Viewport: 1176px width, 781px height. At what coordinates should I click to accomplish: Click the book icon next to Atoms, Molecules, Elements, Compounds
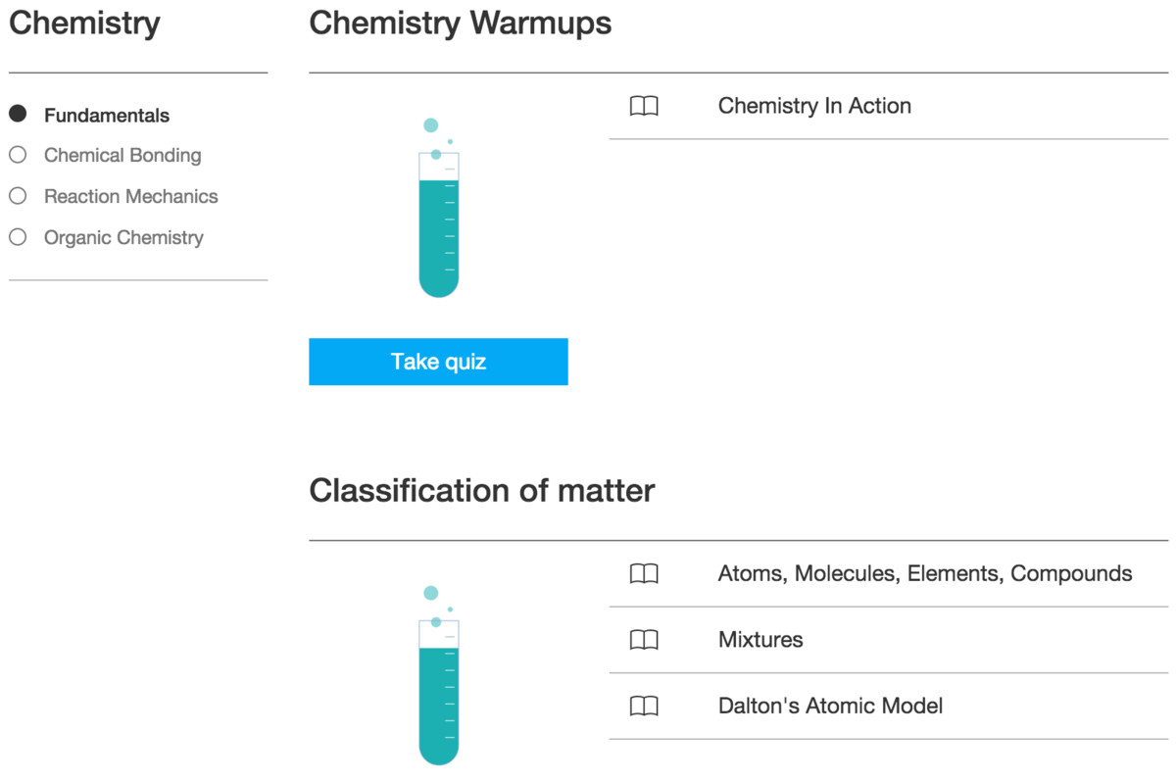(644, 574)
